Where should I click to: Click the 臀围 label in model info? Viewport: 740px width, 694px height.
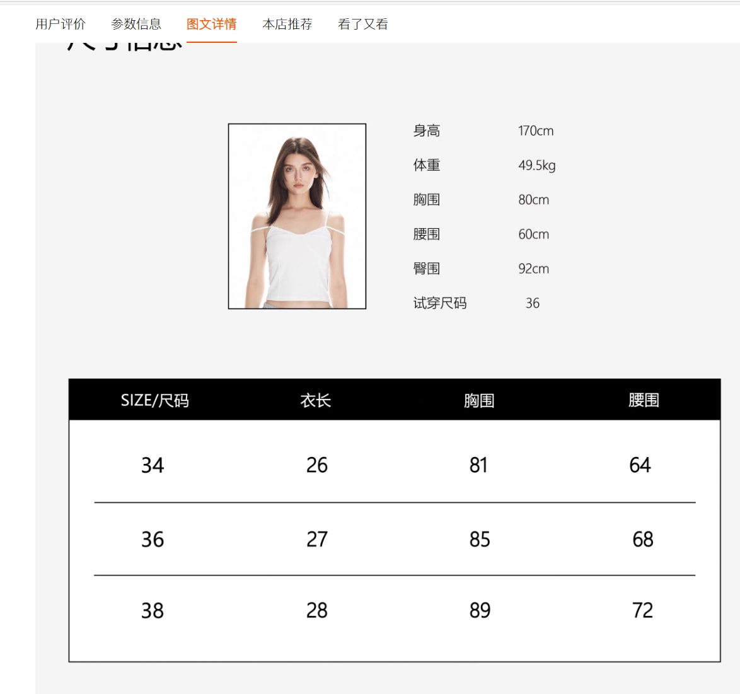[427, 269]
